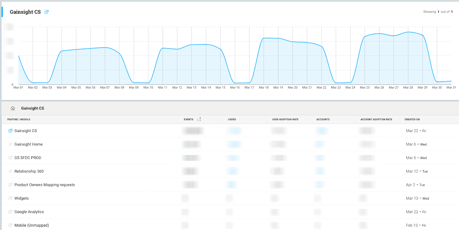Click the blue module icon in the Gainsight CS row

10,131
